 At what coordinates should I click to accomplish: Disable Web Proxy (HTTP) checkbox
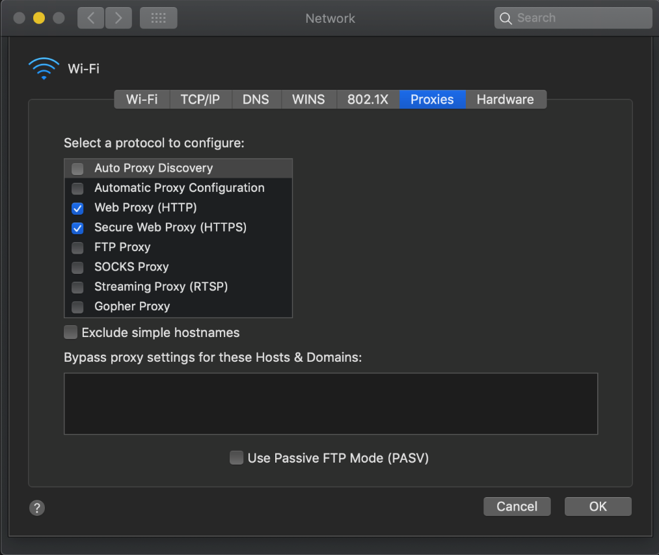pos(77,208)
